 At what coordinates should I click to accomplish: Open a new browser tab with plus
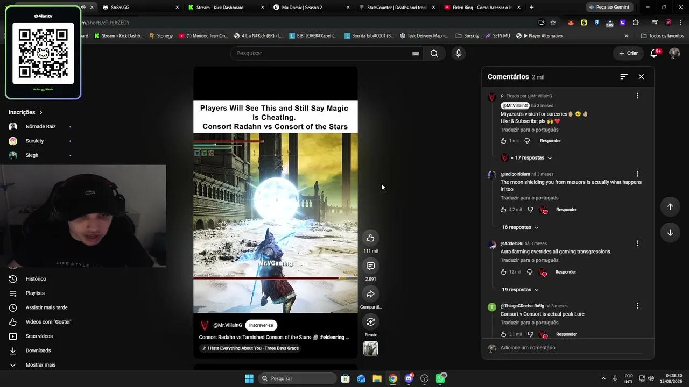[x=532, y=8]
